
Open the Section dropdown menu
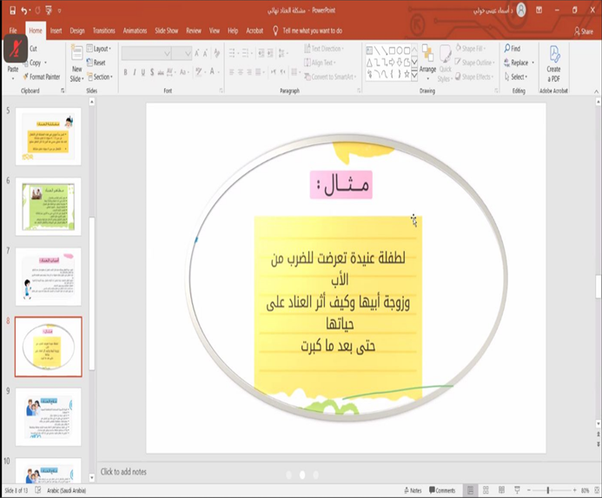101,76
